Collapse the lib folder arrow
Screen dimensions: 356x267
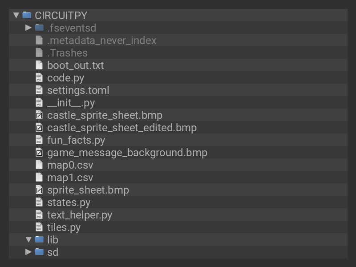click(28, 240)
